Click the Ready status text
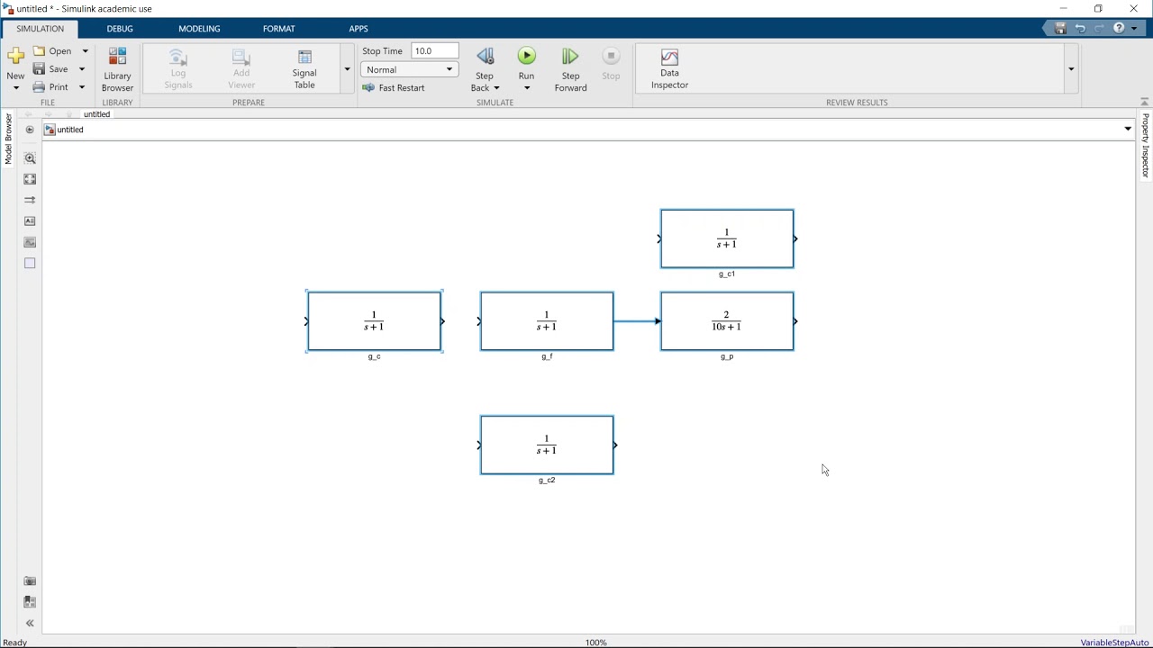Screen dimensions: 1153x648 point(15,643)
